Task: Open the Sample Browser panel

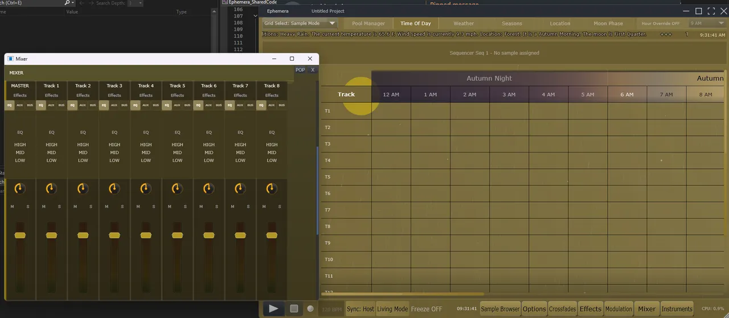Action: (500, 309)
